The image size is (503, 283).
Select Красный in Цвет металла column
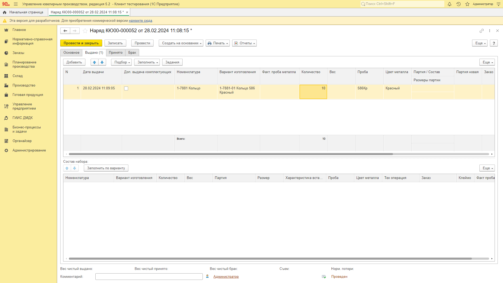pyautogui.click(x=397, y=92)
